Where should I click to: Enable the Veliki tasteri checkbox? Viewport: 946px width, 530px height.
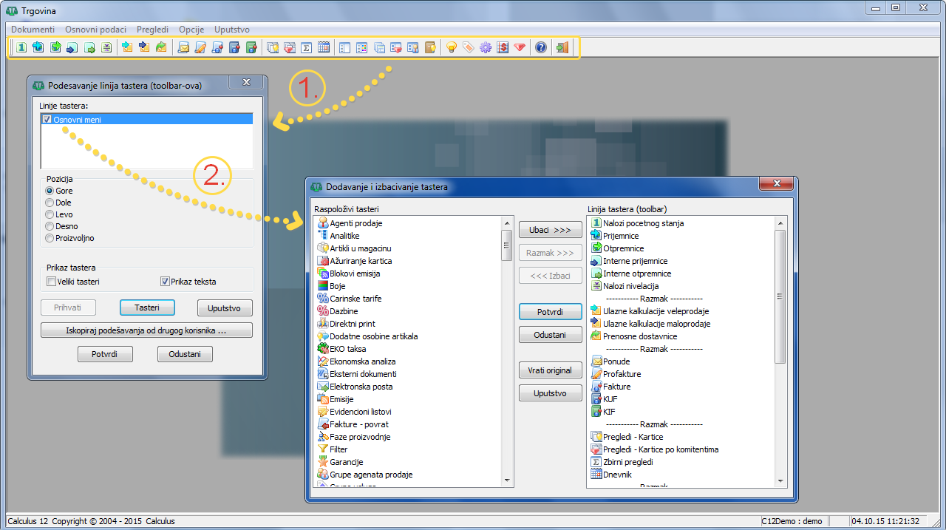pos(51,281)
